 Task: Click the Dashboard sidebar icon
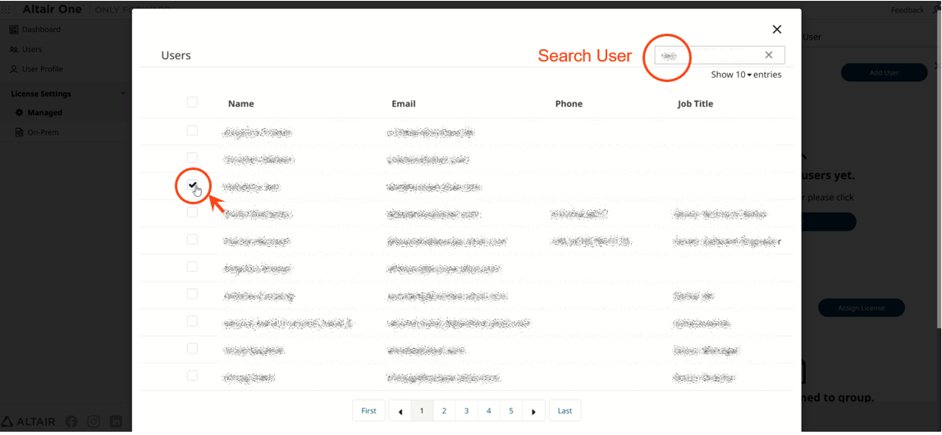point(14,30)
